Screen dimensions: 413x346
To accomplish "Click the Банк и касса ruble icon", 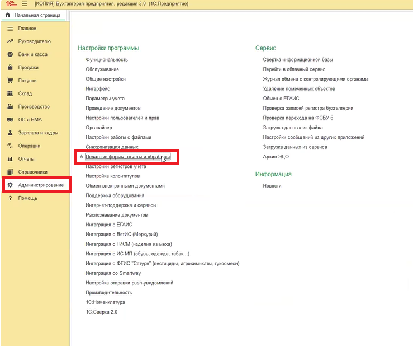I will [x=10, y=54].
